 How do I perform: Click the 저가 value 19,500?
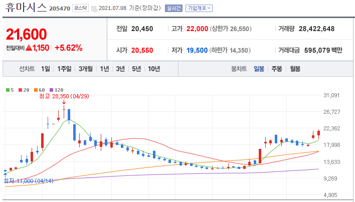[197, 50]
